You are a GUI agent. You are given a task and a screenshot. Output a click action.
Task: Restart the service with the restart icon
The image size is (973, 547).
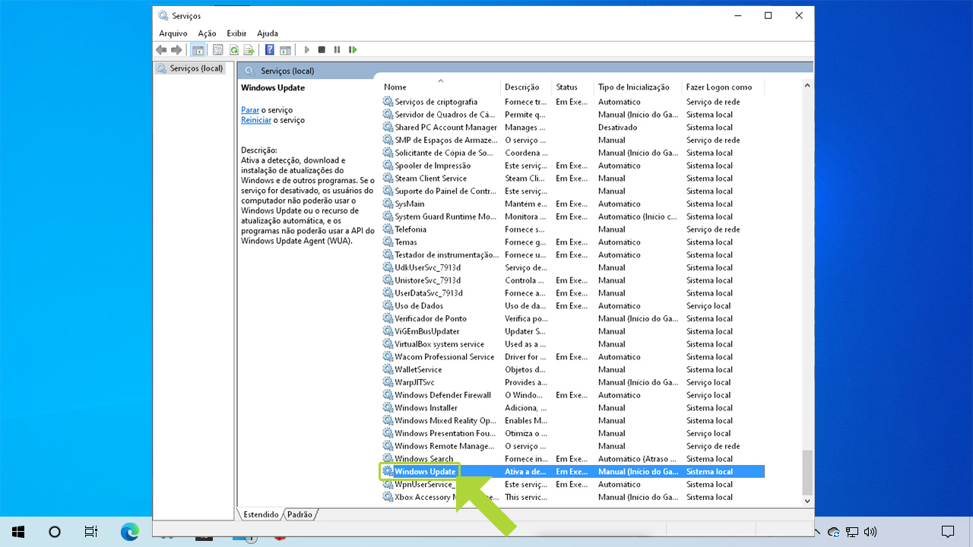click(x=351, y=49)
